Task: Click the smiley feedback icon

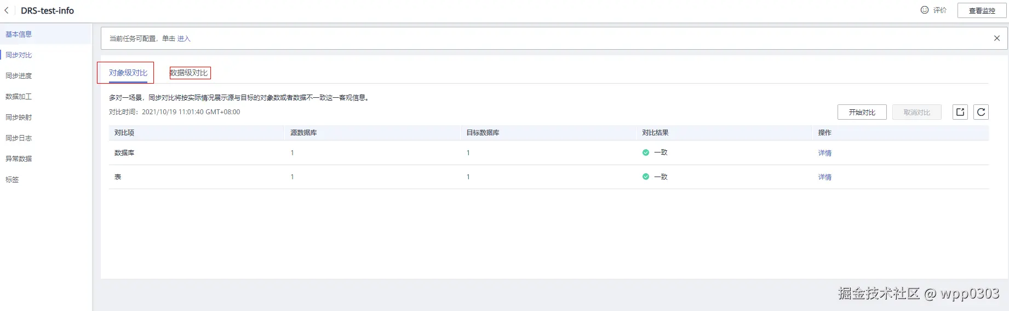Action: tap(925, 10)
